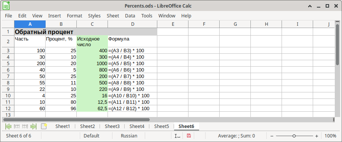This screenshot has height=142, width=342.
Task: Click the 'Russian' language status entry
Action: [x=129, y=136]
